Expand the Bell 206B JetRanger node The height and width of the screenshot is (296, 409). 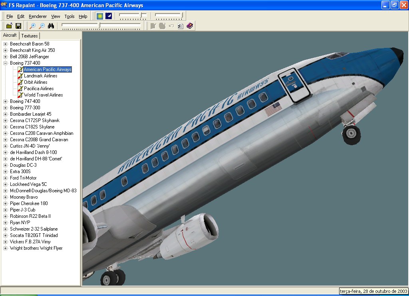(x=5, y=57)
